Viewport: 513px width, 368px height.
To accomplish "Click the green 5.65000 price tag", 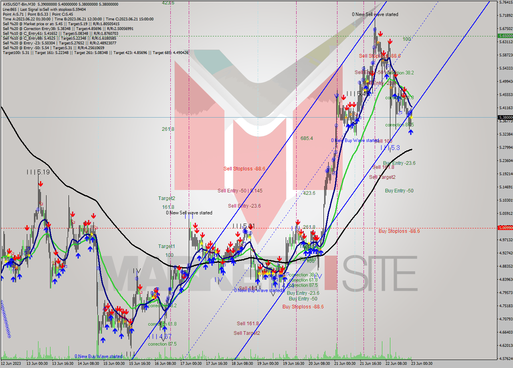I will [505, 36].
